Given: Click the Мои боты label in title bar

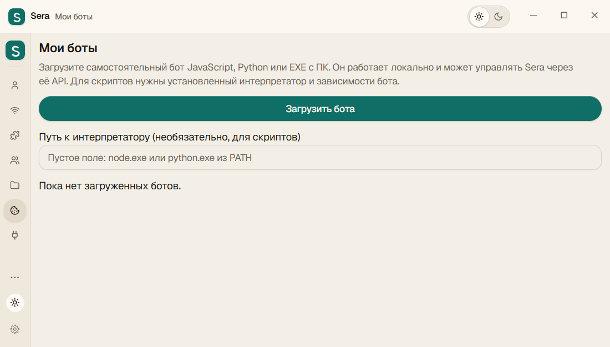Looking at the screenshot, I should [74, 17].
